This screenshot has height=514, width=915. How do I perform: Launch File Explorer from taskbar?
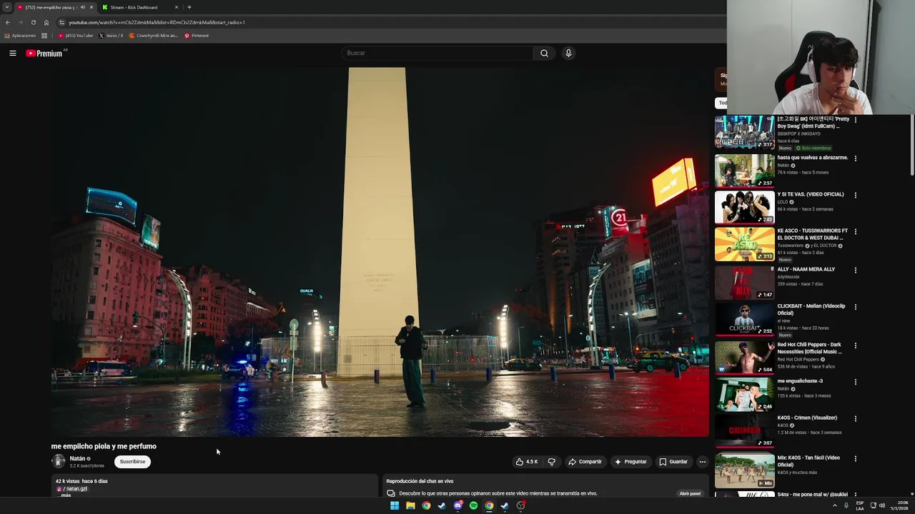point(410,505)
